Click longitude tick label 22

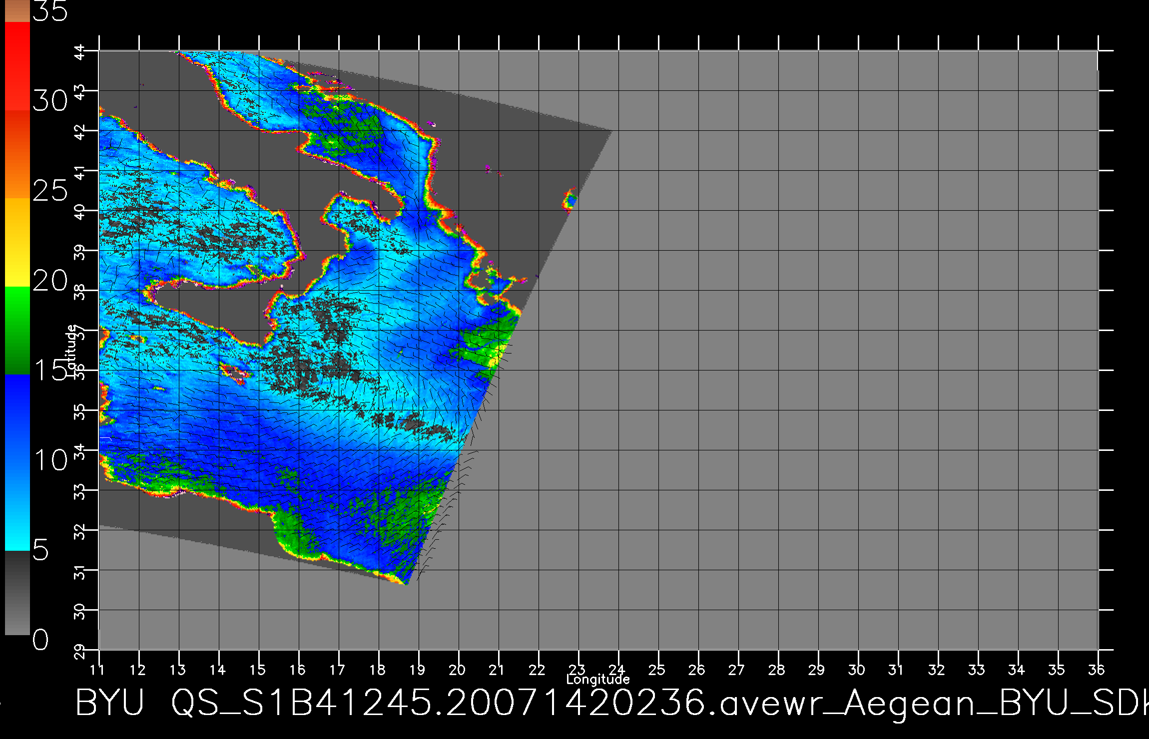pos(537,670)
